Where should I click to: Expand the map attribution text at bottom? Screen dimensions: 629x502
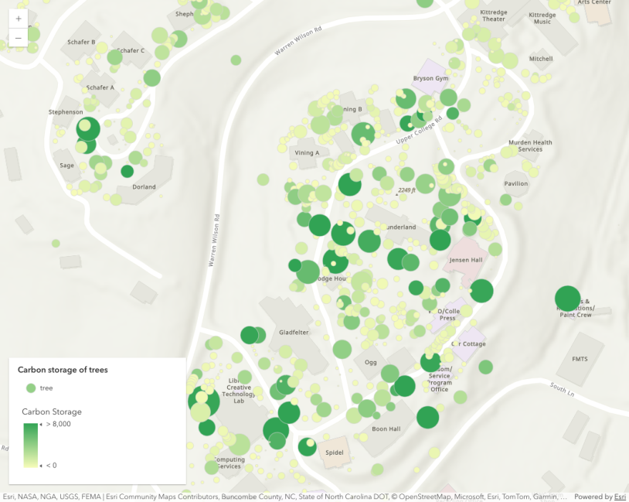pyautogui.click(x=286, y=497)
